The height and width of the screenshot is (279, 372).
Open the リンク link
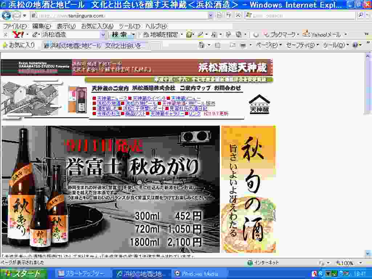pyautogui.click(x=195, y=114)
